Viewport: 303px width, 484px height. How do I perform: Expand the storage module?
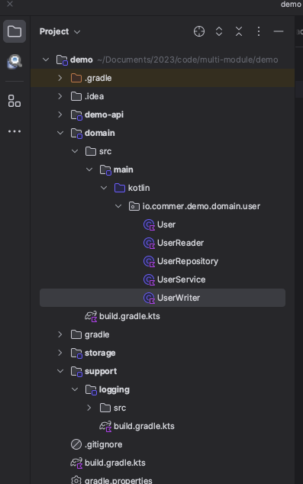tap(60, 353)
